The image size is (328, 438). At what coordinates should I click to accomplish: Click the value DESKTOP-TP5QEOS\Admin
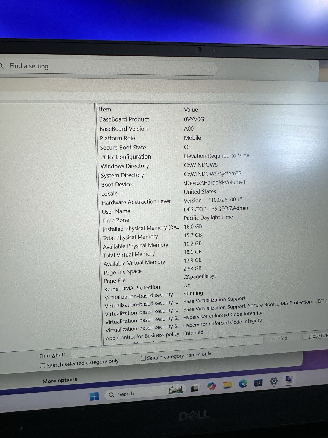coord(216,209)
